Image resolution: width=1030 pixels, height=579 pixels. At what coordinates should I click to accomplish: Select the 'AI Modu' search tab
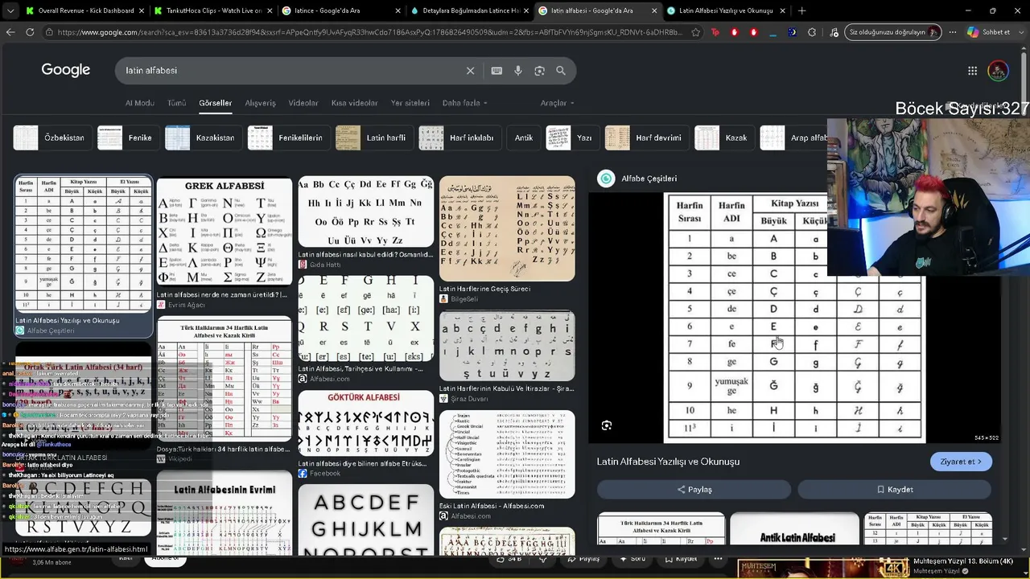(x=139, y=103)
